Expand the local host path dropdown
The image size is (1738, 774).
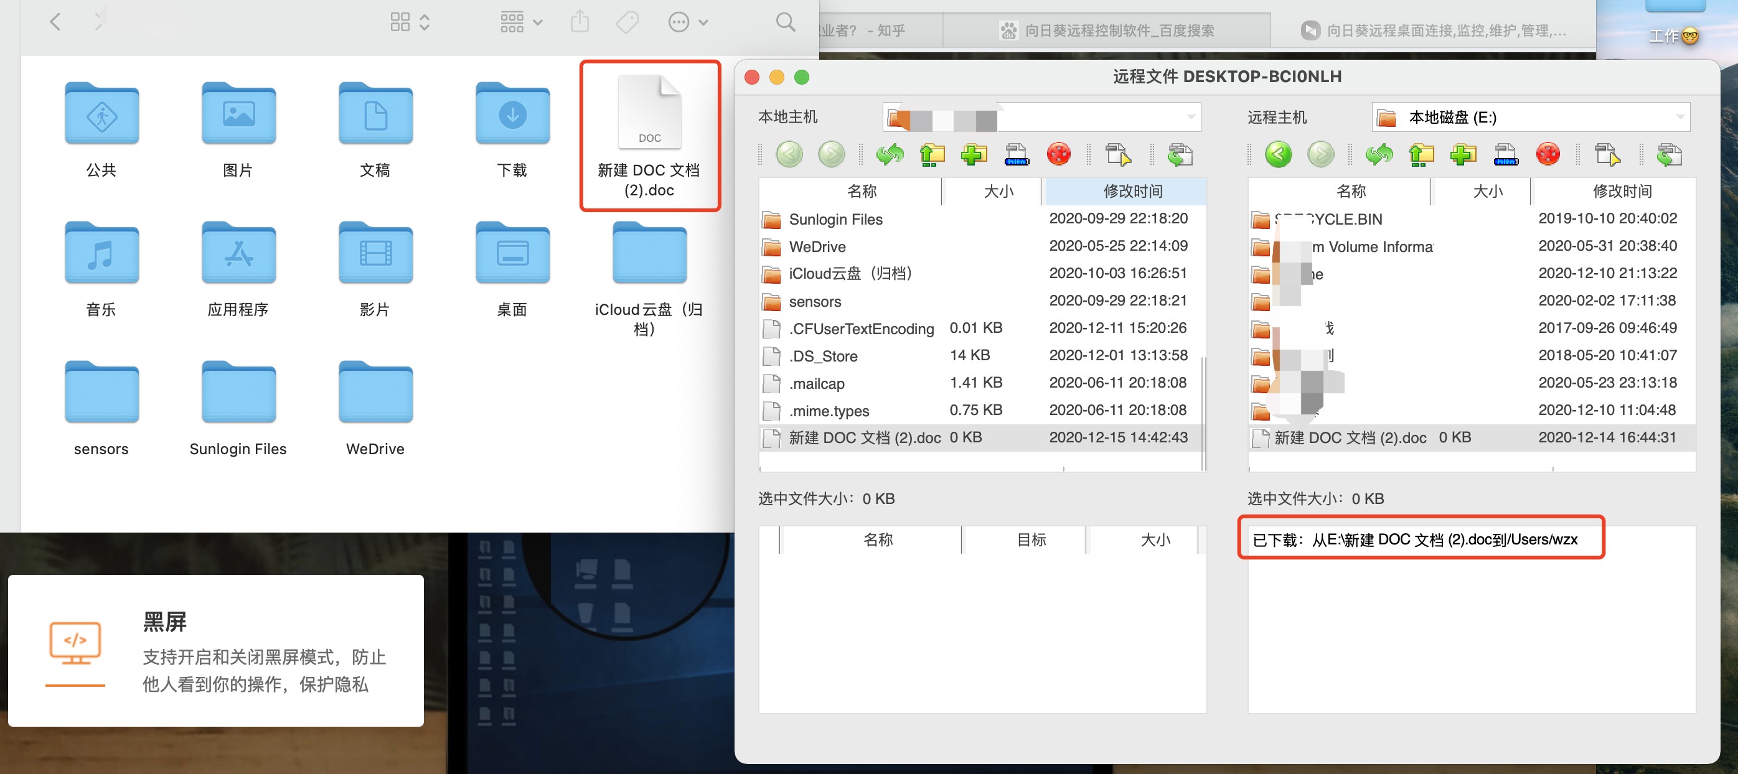point(1191,118)
